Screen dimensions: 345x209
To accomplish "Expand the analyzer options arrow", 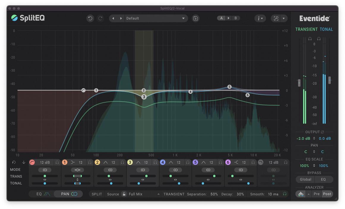I will [x=308, y=194].
